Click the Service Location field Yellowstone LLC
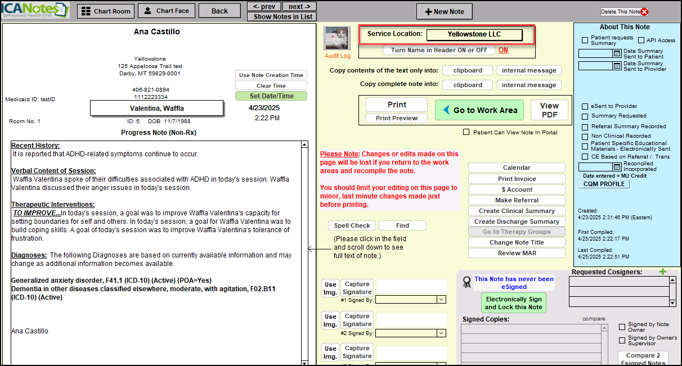The width and height of the screenshot is (682, 366). (474, 34)
